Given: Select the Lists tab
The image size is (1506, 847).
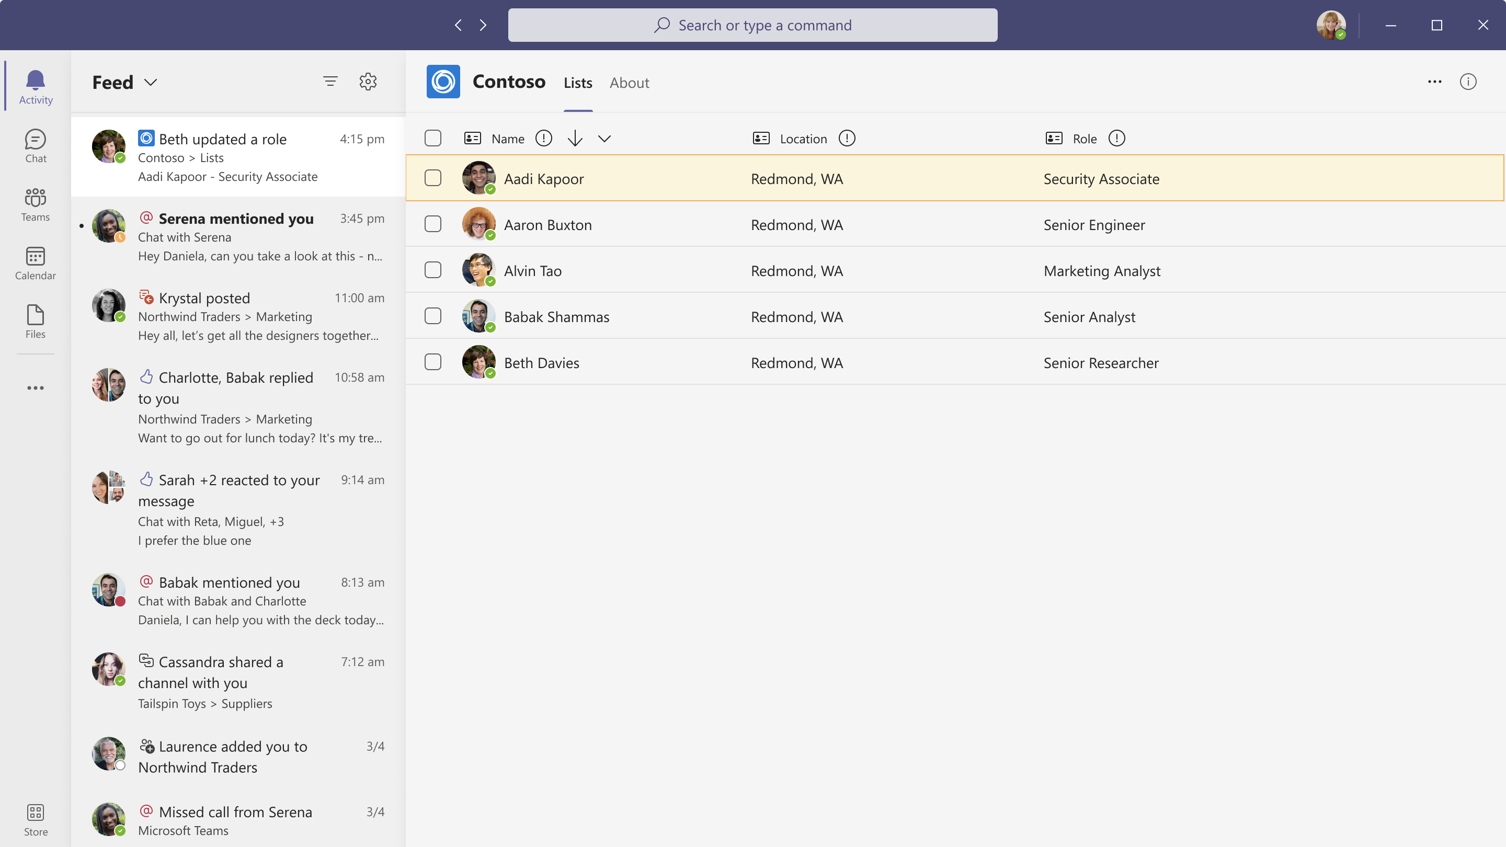Looking at the screenshot, I should [577, 82].
